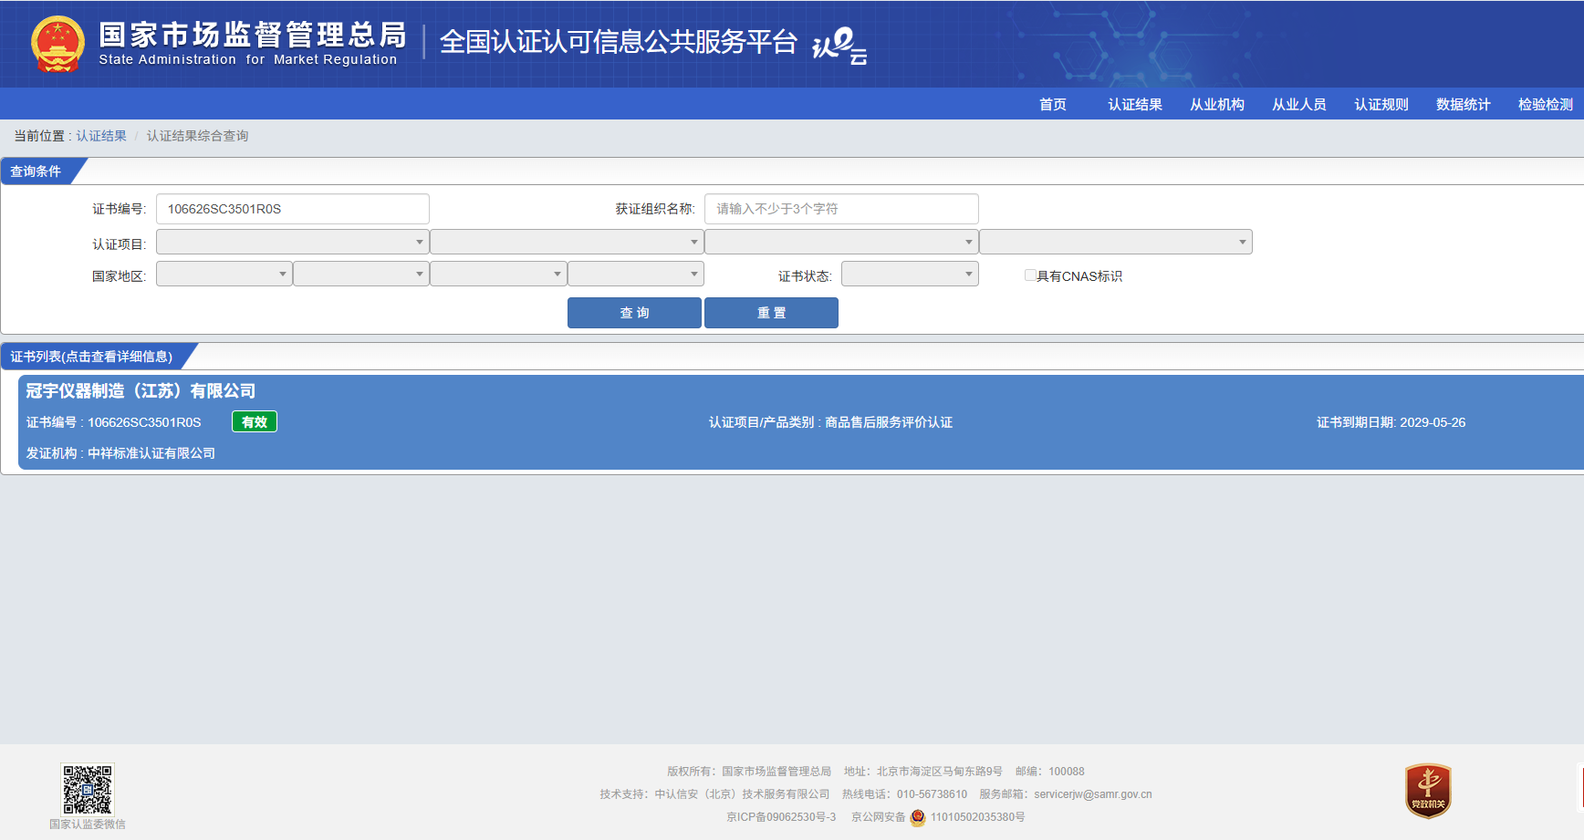Open the first 认证项目 dropdown

pyautogui.click(x=293, y=242)
